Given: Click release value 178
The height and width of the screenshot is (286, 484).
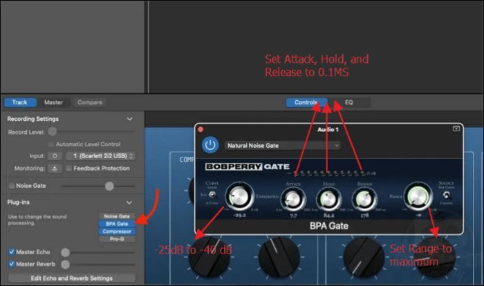Looking at the screenshot, I should (x=364, y=215).
